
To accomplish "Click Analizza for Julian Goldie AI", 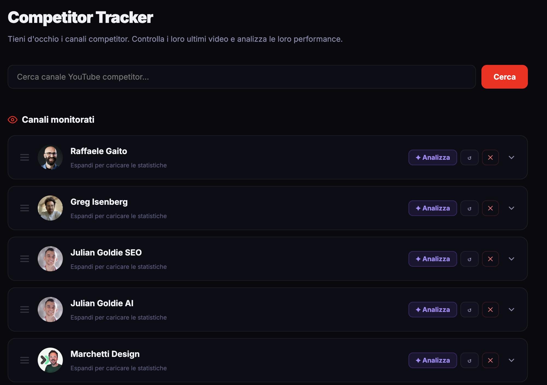I will point(433,309).
